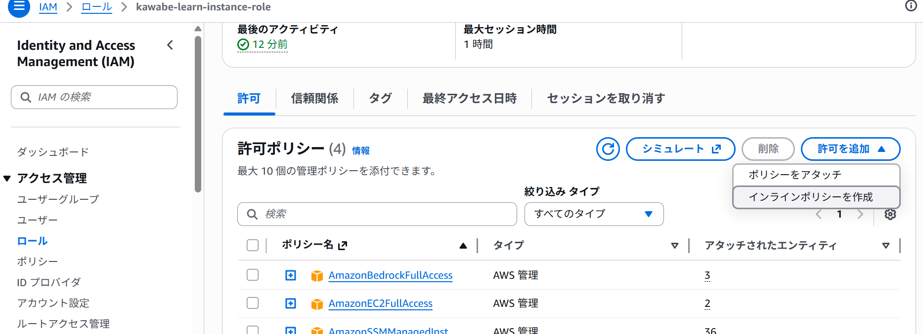
Task: Open ユーザー in the sidebar
Action: pyautogui.click(x=37, y=220)
